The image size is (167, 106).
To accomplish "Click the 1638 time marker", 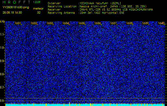I will coord(129,23).
